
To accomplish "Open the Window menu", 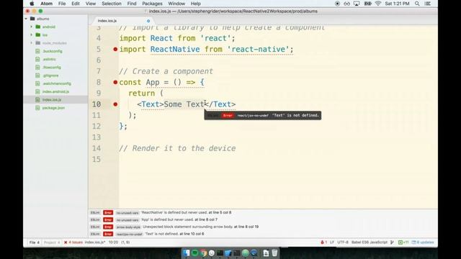I will pyautogui.click(x=176, y=4).
